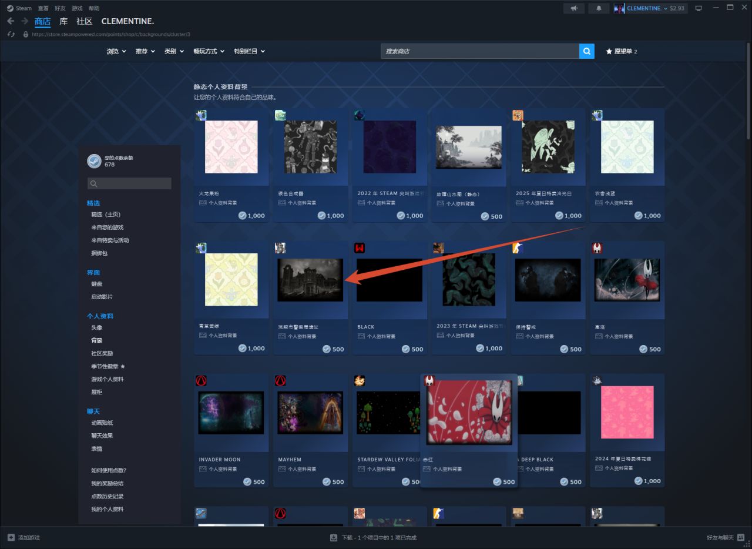This screenshot has height=549, width=752.
Task: Open 头像 in the sidebar
Action: coord(97,327)
